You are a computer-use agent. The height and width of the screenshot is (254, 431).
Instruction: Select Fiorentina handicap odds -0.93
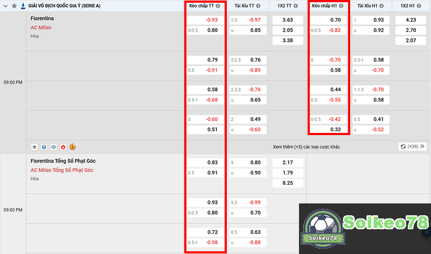click(204, 20)
